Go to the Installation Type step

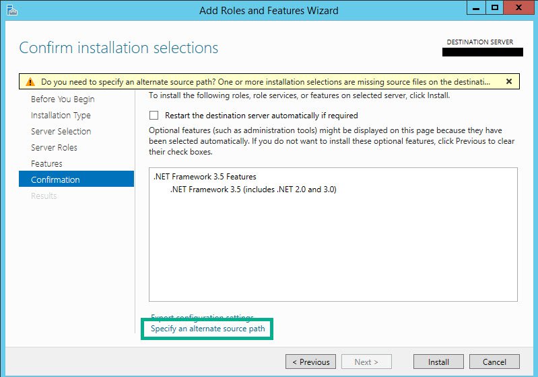(61, 116)
